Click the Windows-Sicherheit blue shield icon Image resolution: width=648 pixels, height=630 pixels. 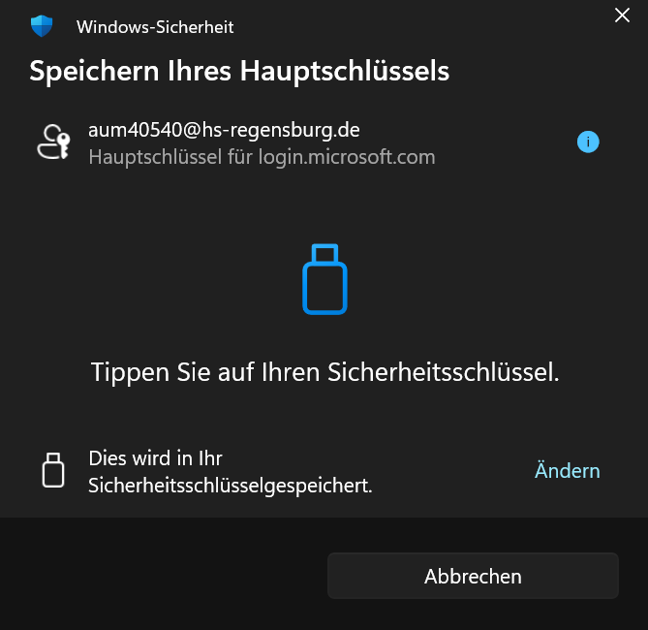click(x=42, y=26)
